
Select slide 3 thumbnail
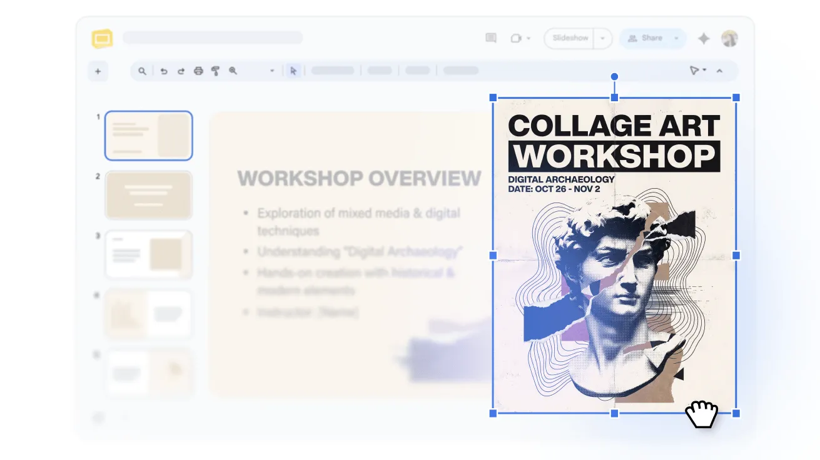click(x=148, y=254)
